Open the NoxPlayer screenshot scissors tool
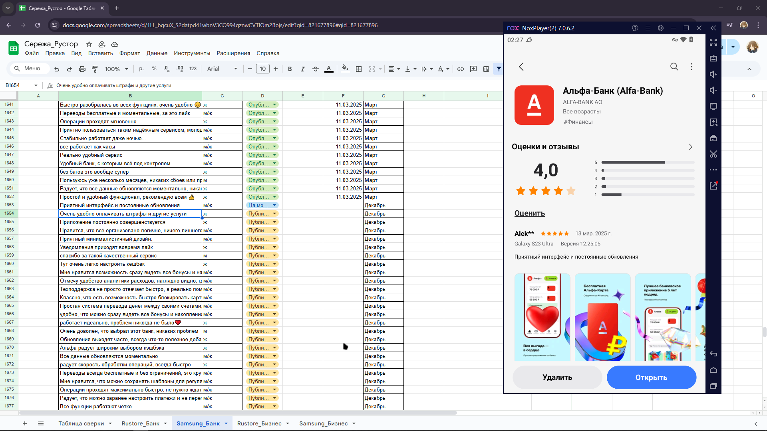The image size is (767, 431). point(713,154)
